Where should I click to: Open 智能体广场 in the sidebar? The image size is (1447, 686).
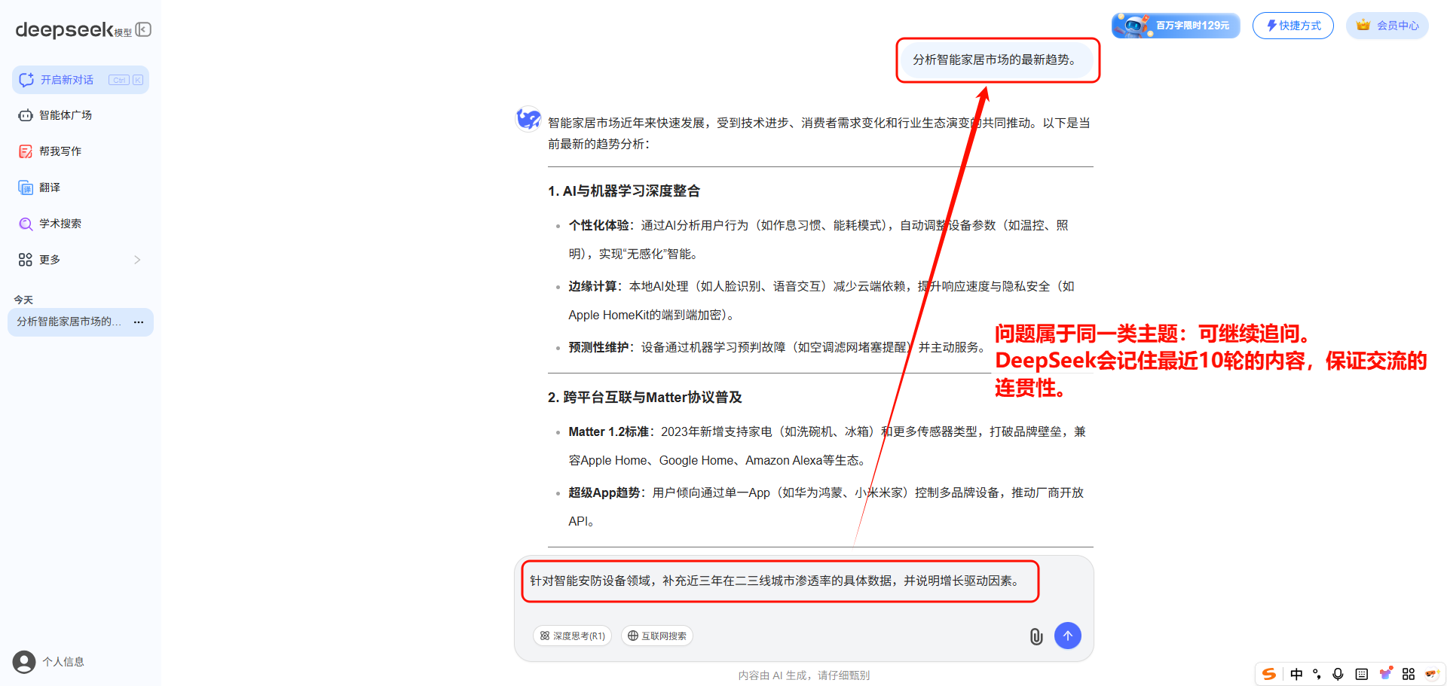[65, 115]
